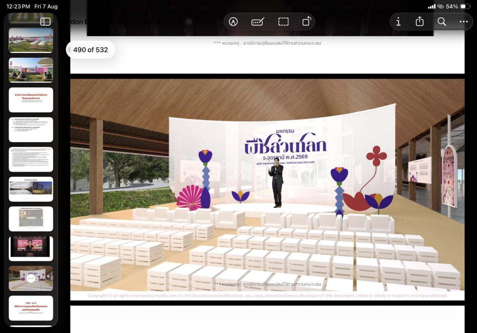The image size is (477, 333).
Task: Open the thumbnail titled TOR : 4.3.7
Action: [x=31, y=308]
